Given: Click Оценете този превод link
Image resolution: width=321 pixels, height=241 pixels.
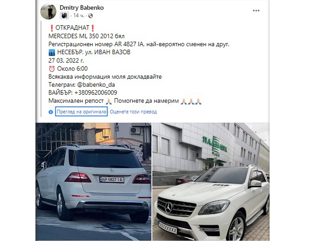Looking at the screenshot, I should coord(133,112).
